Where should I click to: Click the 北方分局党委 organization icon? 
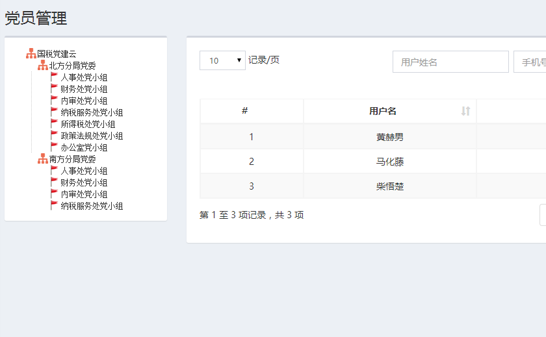43,66
